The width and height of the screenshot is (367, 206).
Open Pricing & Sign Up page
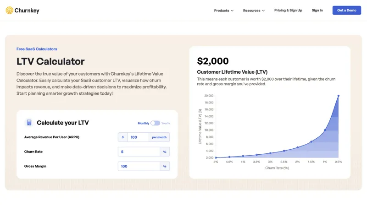pyautogui.click(x=288, y=10)
